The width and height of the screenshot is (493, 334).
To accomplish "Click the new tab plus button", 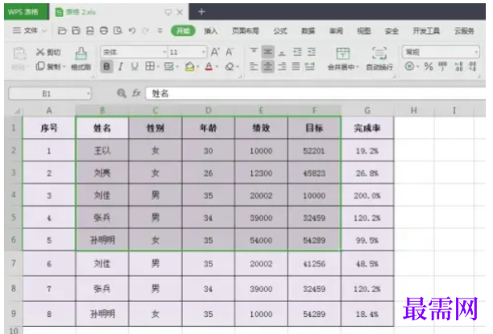I will click(201, 11).
